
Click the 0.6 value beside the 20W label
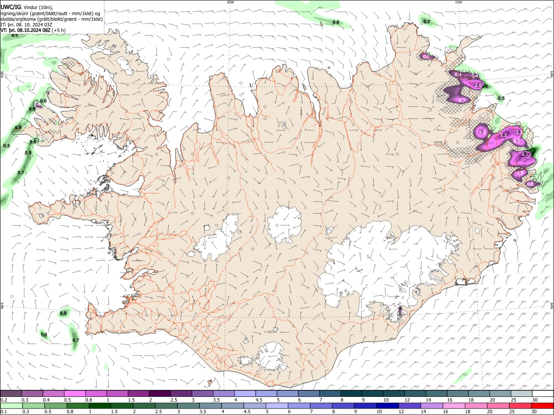tap(336, 22)
